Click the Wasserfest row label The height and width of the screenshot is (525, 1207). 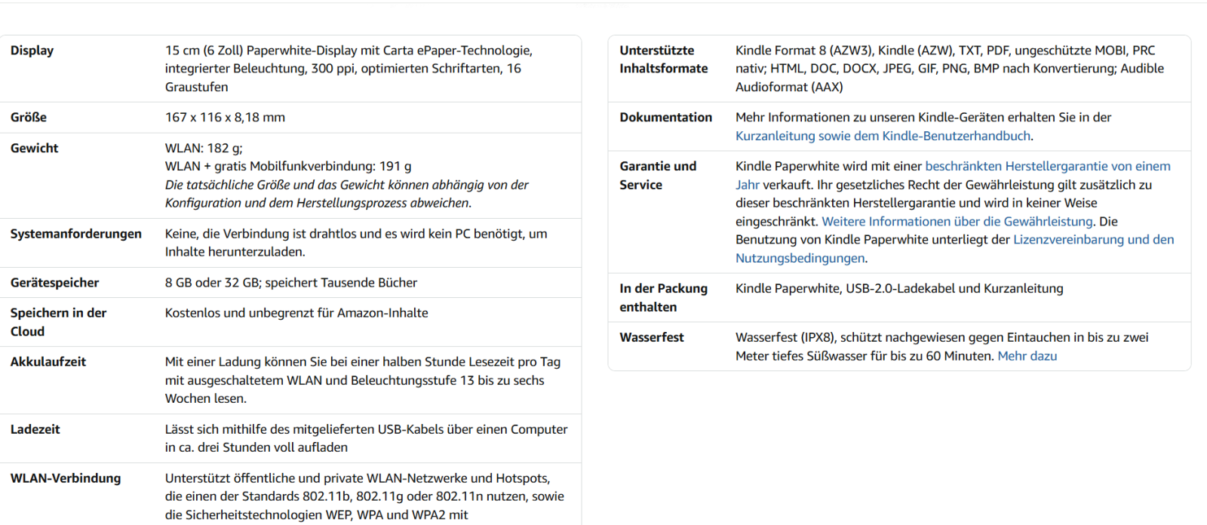coord(652,338)
